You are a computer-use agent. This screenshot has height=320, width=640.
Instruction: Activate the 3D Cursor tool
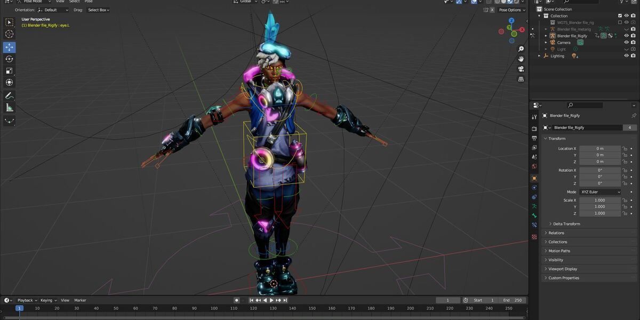click(x=9, y=34)
